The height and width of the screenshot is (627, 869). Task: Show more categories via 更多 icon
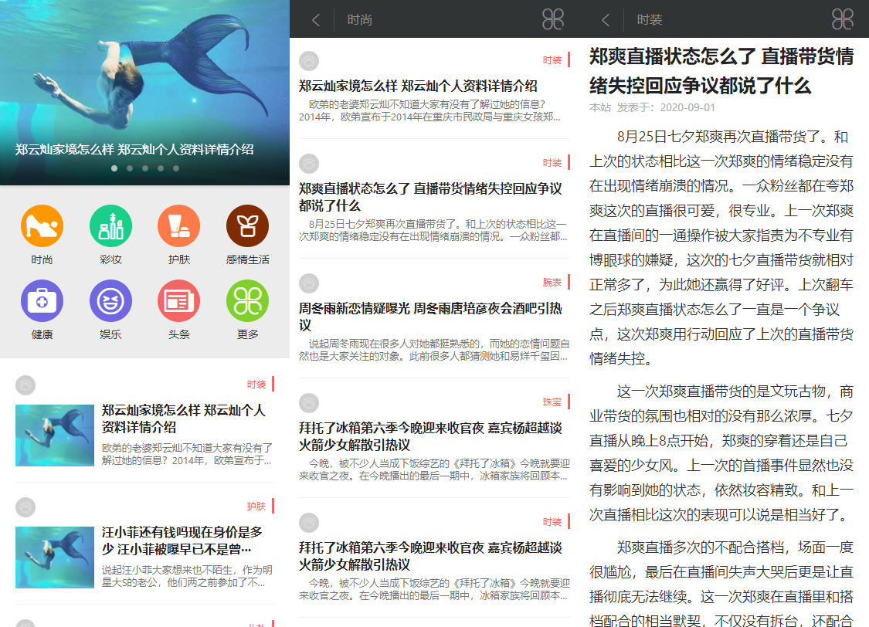pyautogui.click(x=248, y=301)
